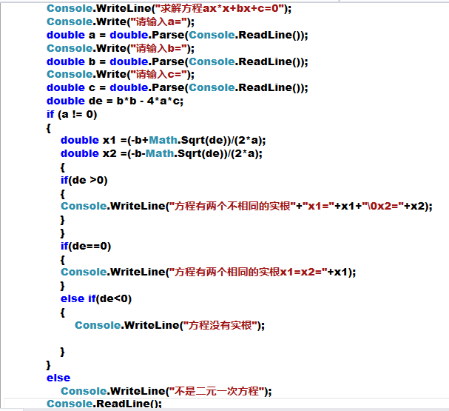Click the "if (a != 0)" statement

pos(72,114)
